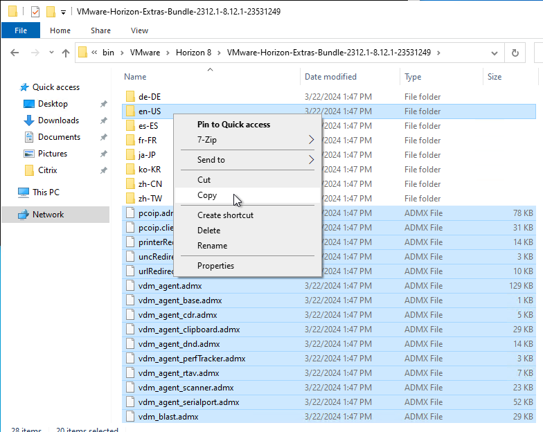
Task: Select Quick access in navigation pane
Action: point(56,87)
